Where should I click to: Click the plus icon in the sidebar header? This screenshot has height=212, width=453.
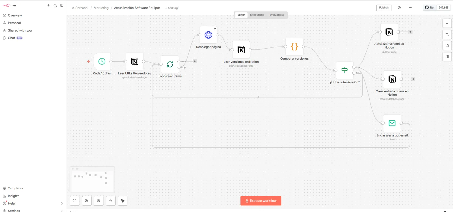48,5
